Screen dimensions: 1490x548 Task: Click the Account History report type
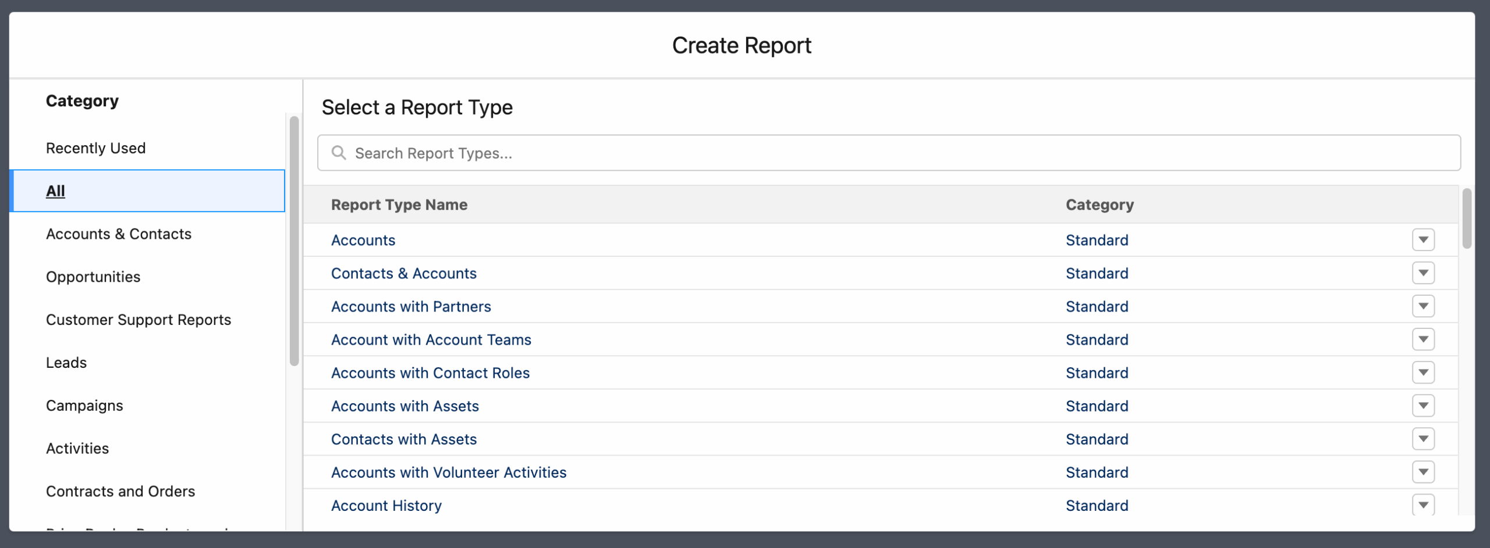click(x=386, y=506)
